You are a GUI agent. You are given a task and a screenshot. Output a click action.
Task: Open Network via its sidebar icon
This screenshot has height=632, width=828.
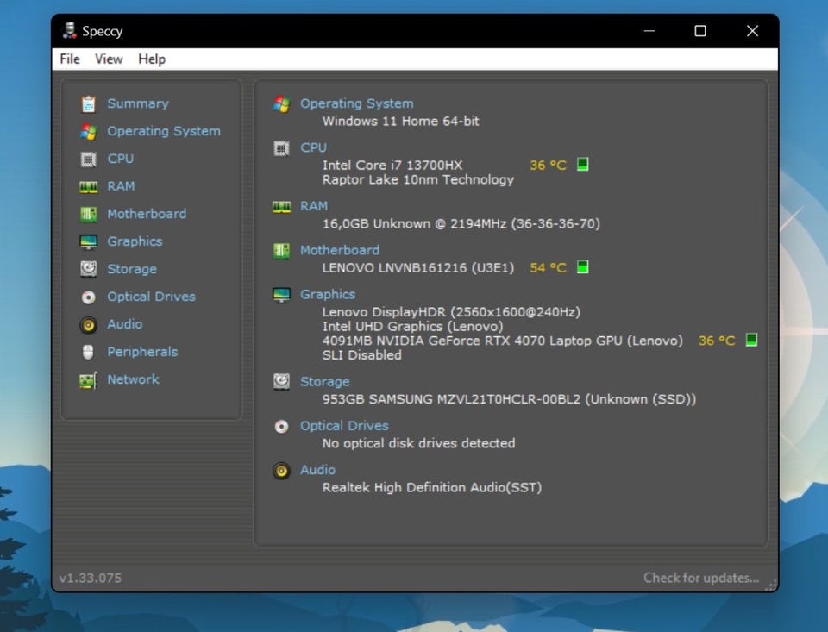point(88,379)
